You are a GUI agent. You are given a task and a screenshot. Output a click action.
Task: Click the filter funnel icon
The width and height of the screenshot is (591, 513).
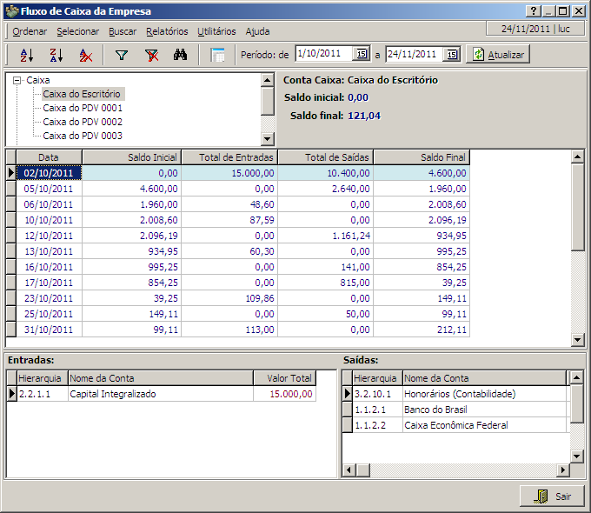[x=122, y=55]
